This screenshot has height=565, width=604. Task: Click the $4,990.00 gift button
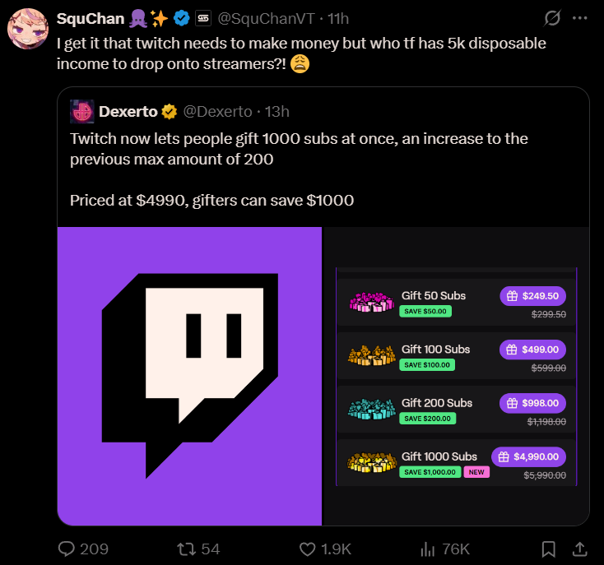528,456
